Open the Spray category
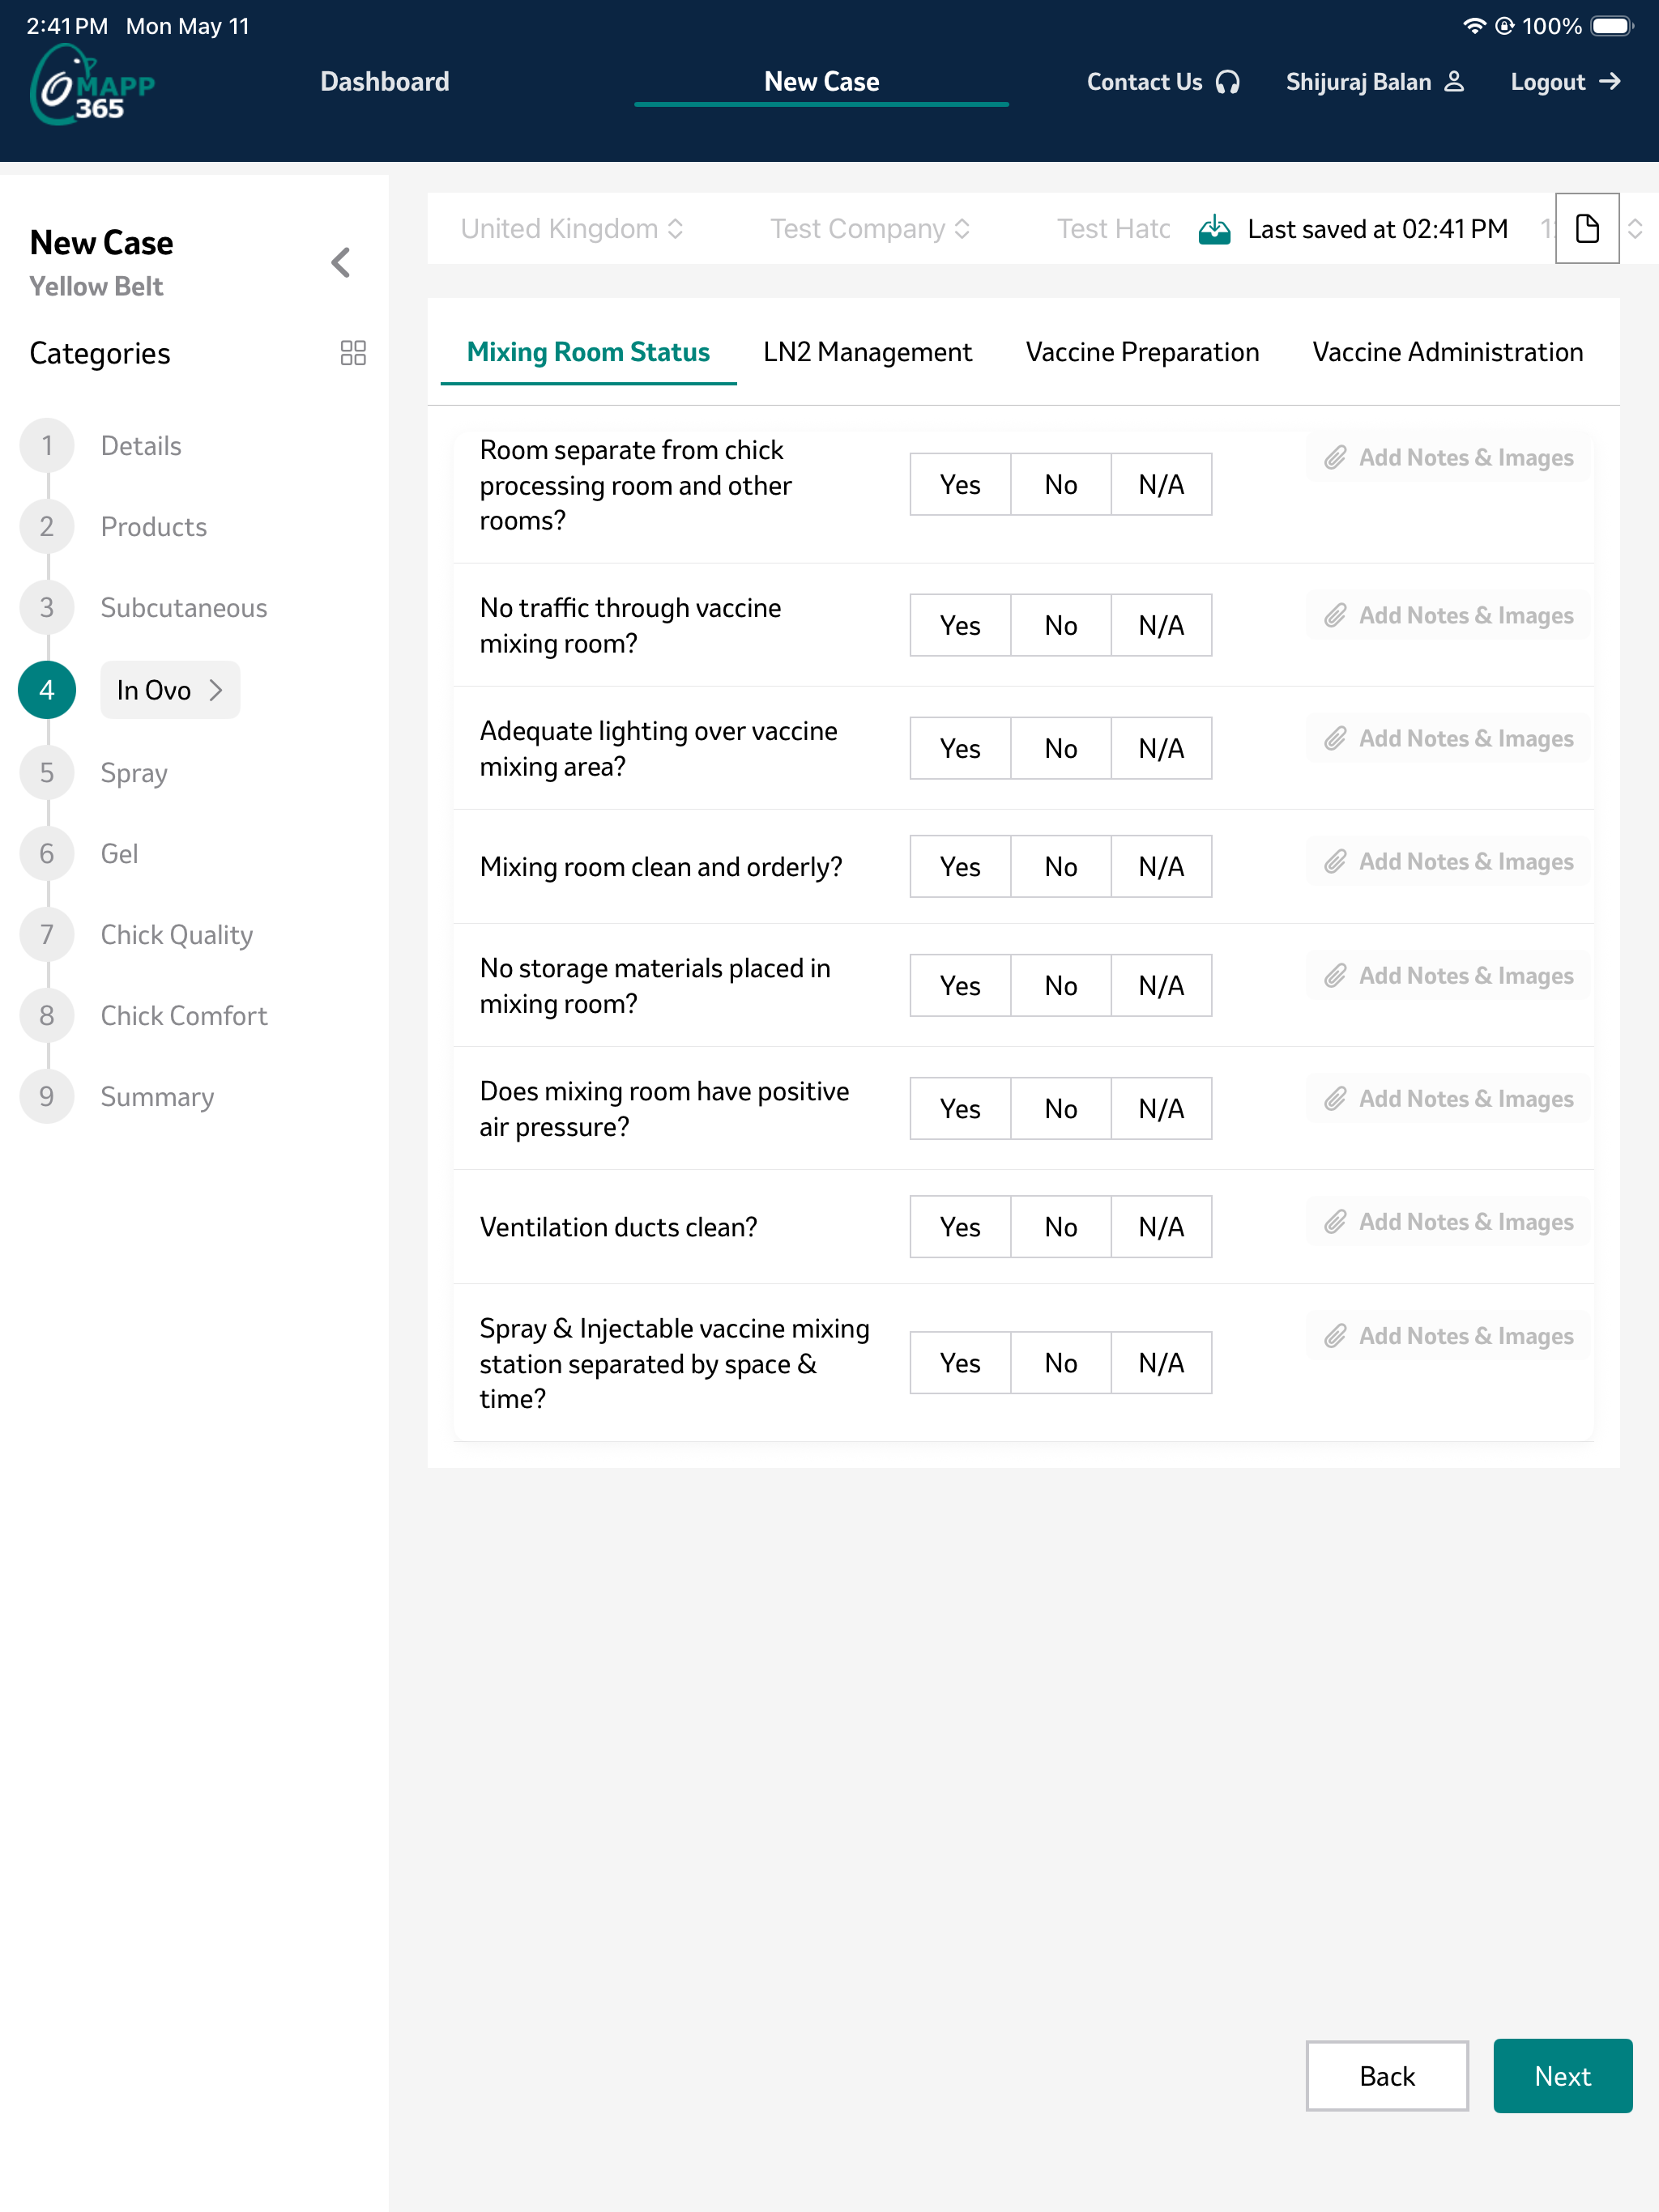 pyautogui.click(x=134, y=773)
